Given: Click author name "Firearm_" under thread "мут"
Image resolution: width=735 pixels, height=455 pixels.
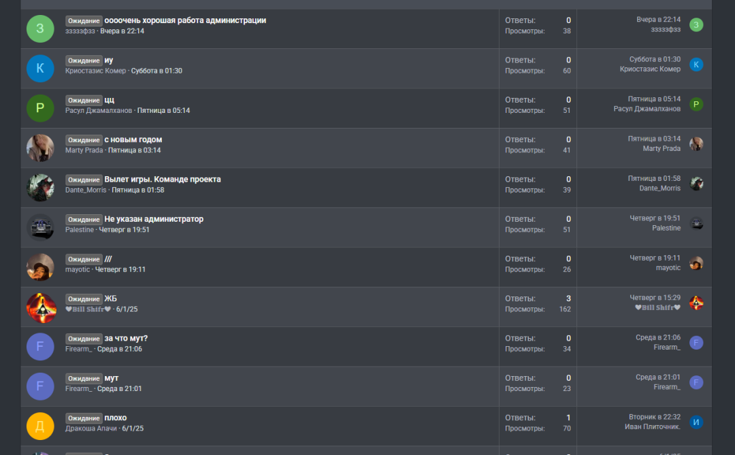Looking at the screenshot, I should click(x=79, y=388).
